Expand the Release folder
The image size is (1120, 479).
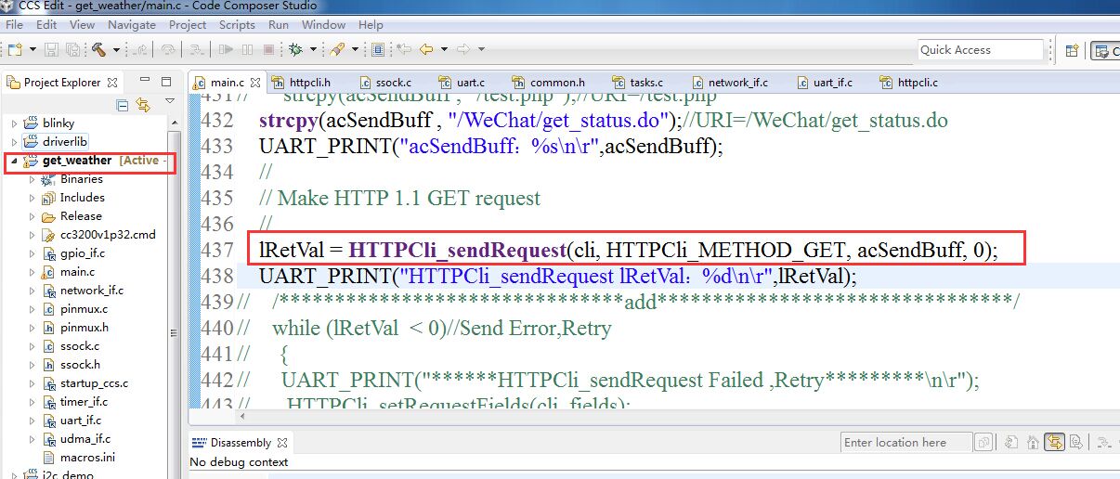pyautogui.click(x=33, y=216)
